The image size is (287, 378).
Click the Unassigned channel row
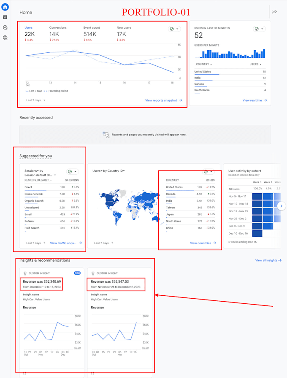[51, 208]
